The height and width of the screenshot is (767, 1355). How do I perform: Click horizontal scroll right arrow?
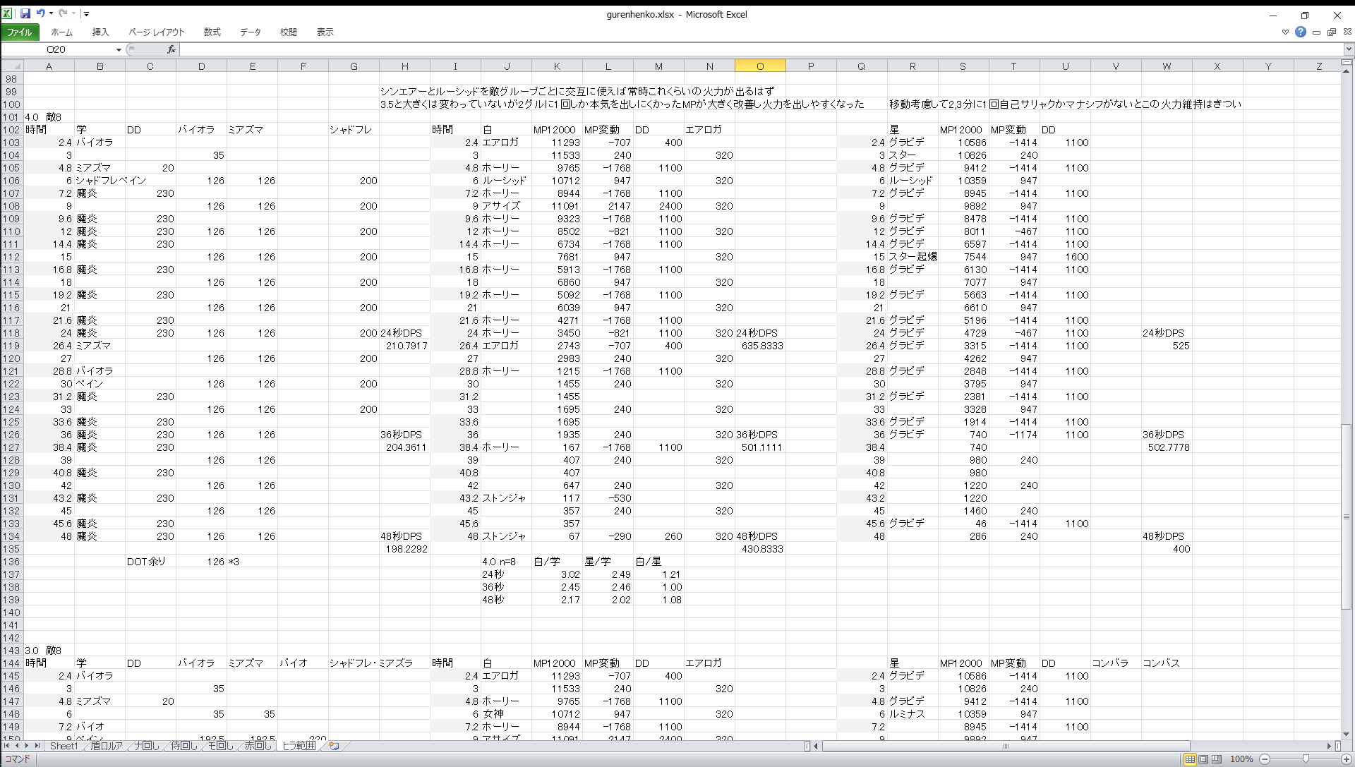click(x=1329, y=746)
